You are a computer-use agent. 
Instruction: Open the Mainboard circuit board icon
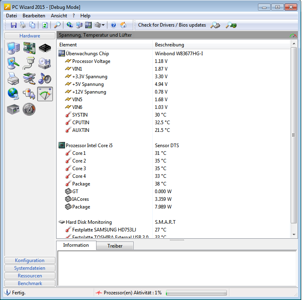tap(29, 48)
